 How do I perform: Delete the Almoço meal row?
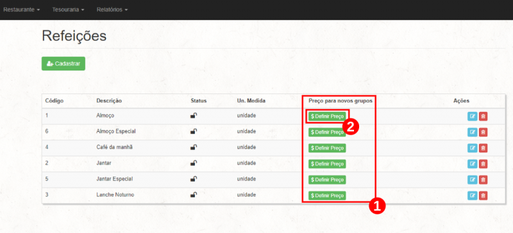point(483,116)
